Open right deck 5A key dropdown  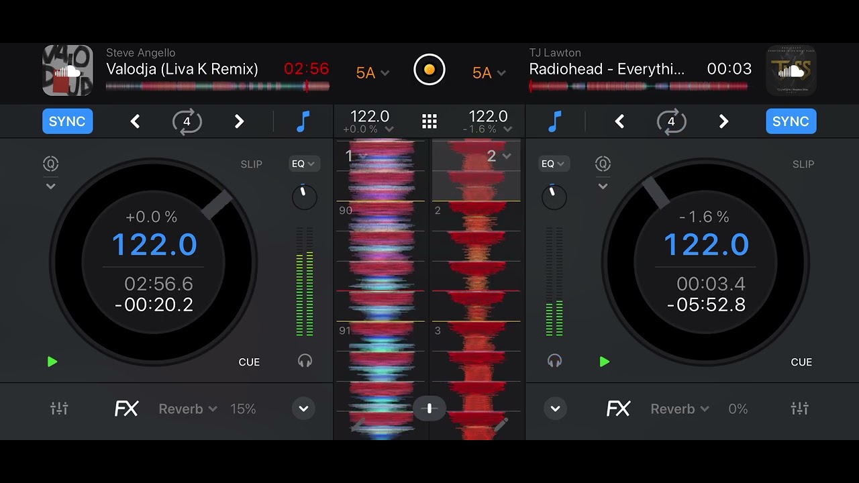(x=489, y=72)
